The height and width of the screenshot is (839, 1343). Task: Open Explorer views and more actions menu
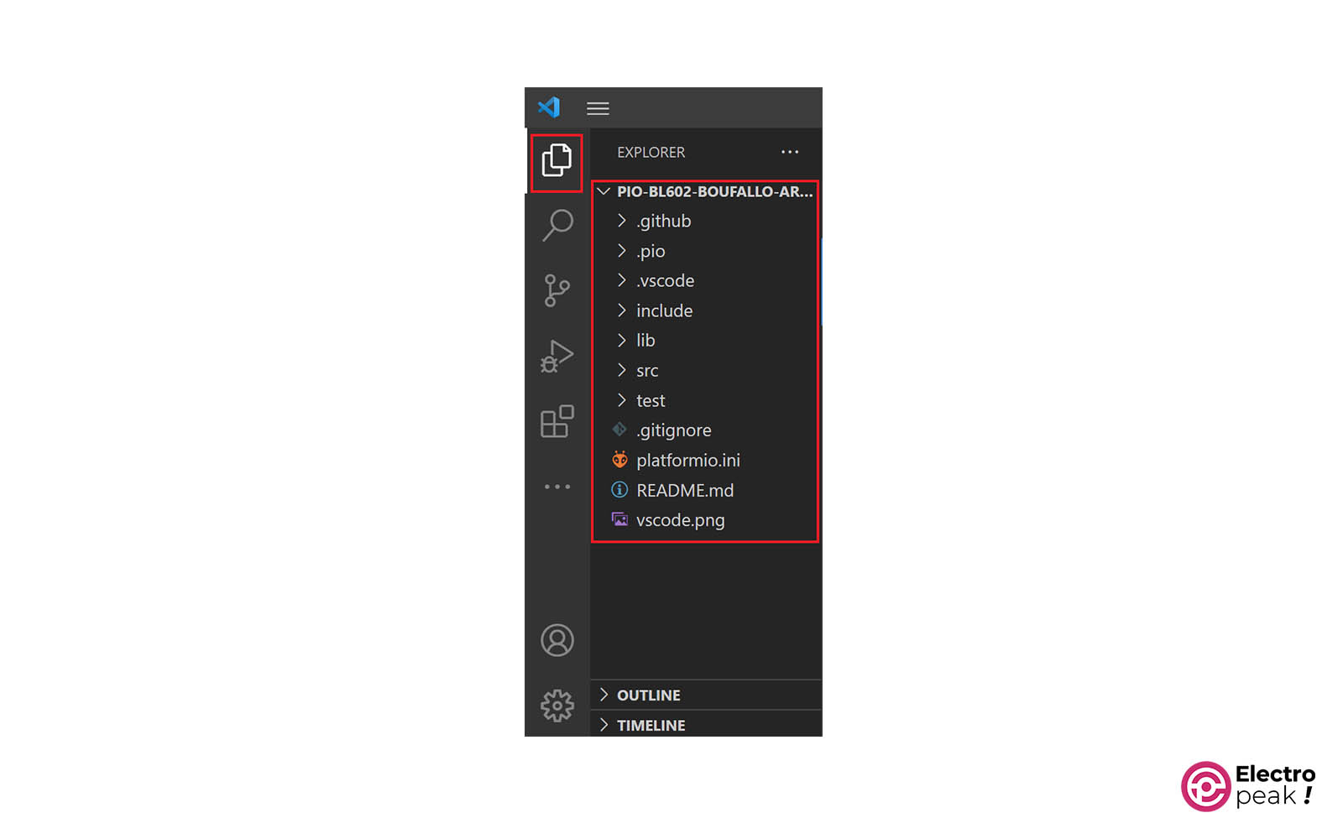click(x=790, y=152)
